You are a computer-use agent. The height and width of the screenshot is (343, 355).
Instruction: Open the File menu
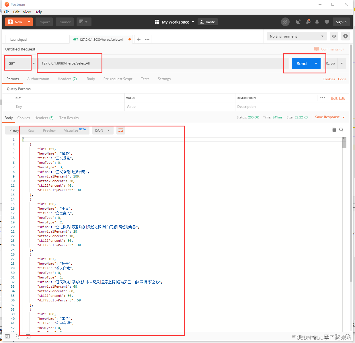pos(7,12)
